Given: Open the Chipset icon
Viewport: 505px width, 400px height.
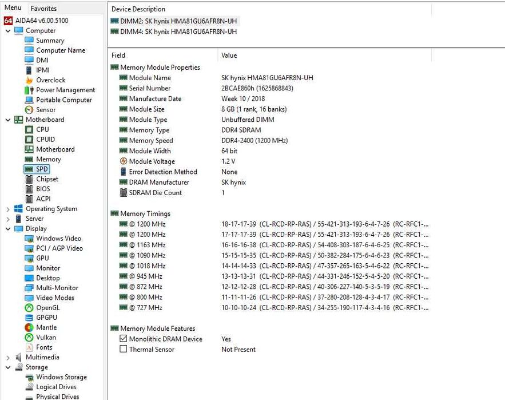Looking at the screenshot, I should point(29,179).
